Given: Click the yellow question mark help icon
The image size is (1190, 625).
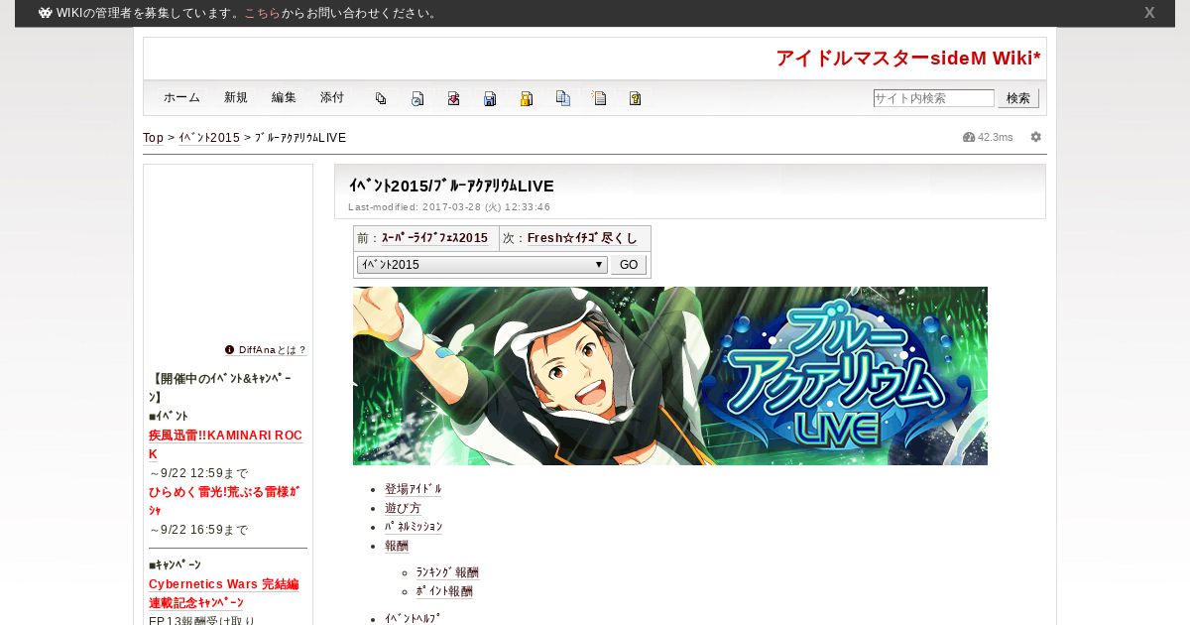Looking at the screenshot, I should [x=636, y=98].
